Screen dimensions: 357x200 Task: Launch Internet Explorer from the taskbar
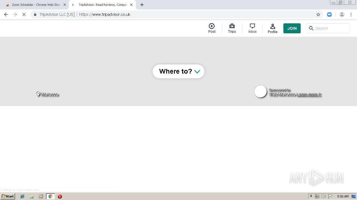coord(22,196)
